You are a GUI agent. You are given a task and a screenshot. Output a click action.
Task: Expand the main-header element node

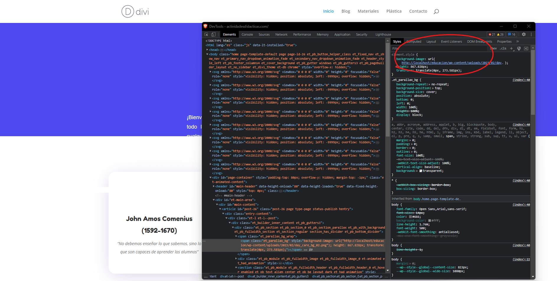click(x=214, y=186)
